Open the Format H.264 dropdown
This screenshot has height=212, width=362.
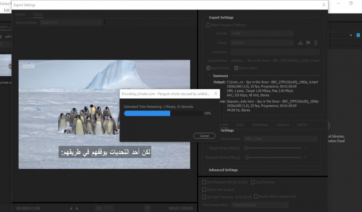(x=262, y=33)
